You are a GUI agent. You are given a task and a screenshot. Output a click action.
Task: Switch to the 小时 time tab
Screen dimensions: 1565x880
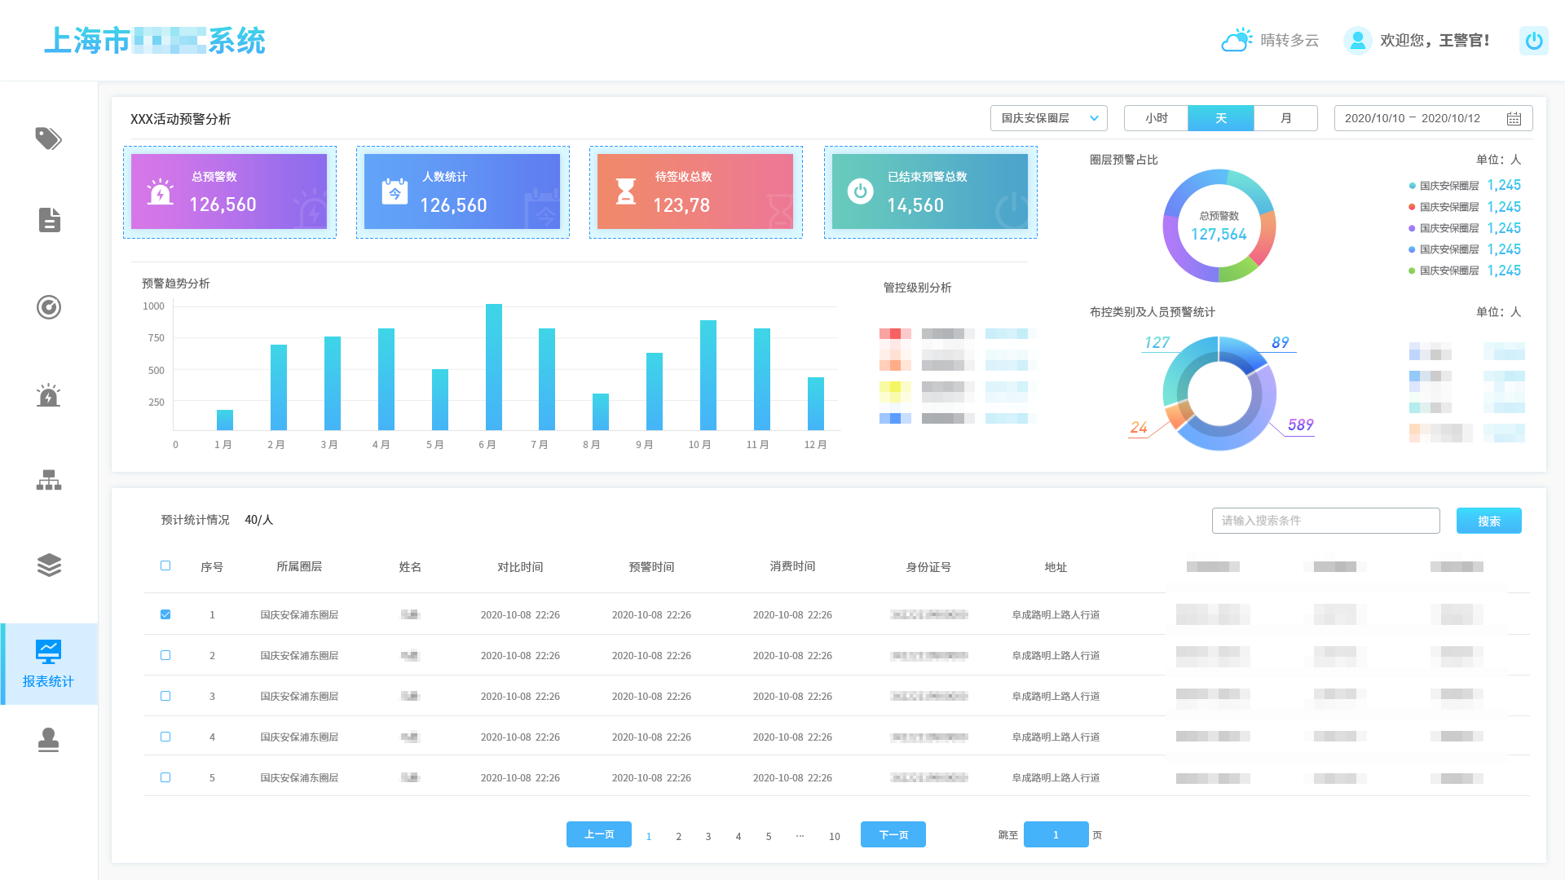click(x=1156, y=118)
